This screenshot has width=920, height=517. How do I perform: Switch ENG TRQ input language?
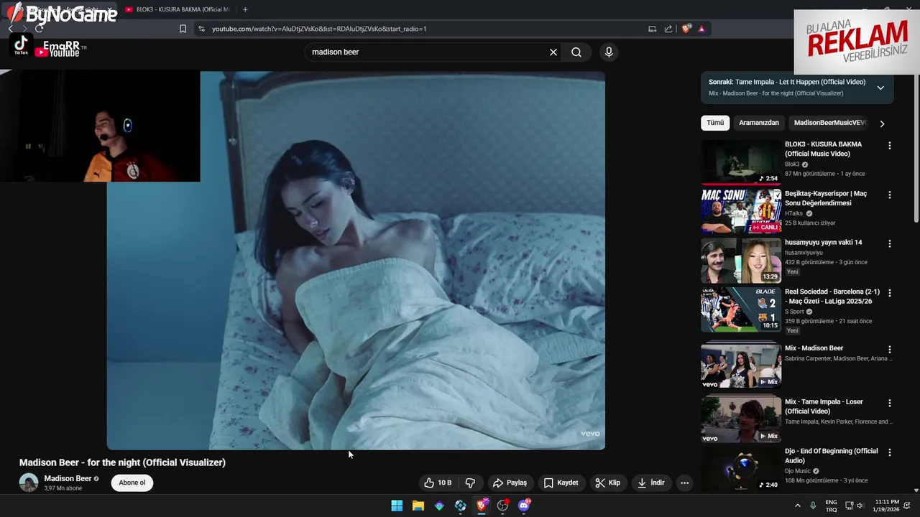point(831,506)
